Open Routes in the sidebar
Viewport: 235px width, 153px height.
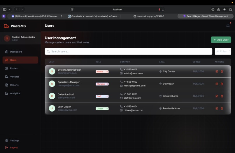(x=20, y=68)
